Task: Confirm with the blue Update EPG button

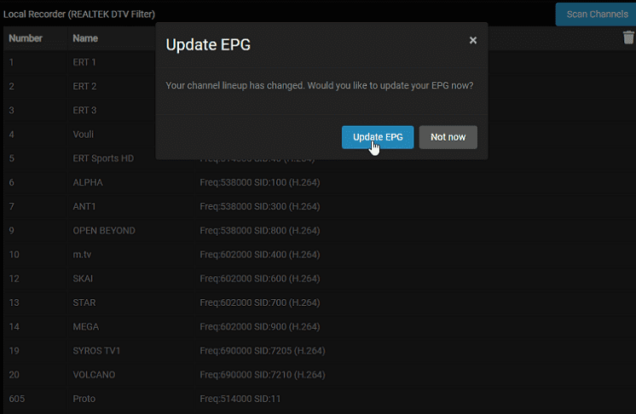Action: (x=378, y=137)
